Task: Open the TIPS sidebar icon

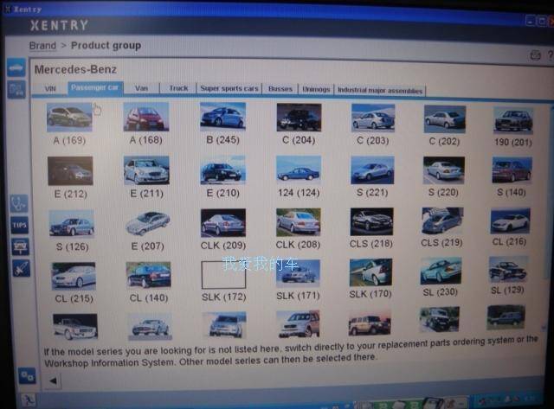Action: 20,225
